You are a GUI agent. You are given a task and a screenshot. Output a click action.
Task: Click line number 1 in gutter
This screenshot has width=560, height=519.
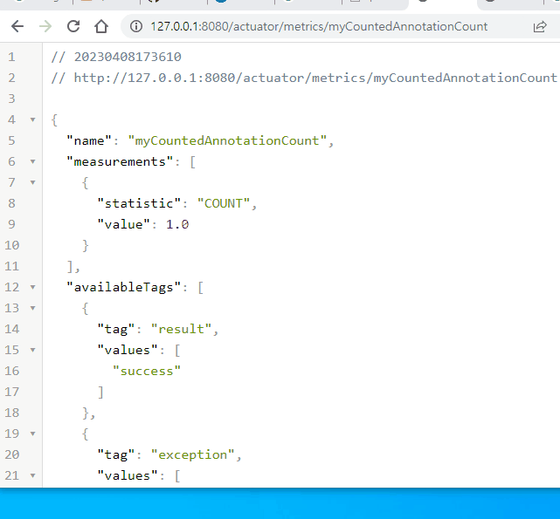click(x=11, y=57)
